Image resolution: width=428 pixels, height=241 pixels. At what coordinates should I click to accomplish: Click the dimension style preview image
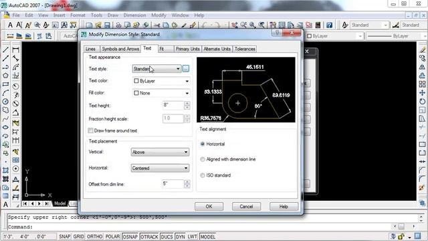click(245, 90)
